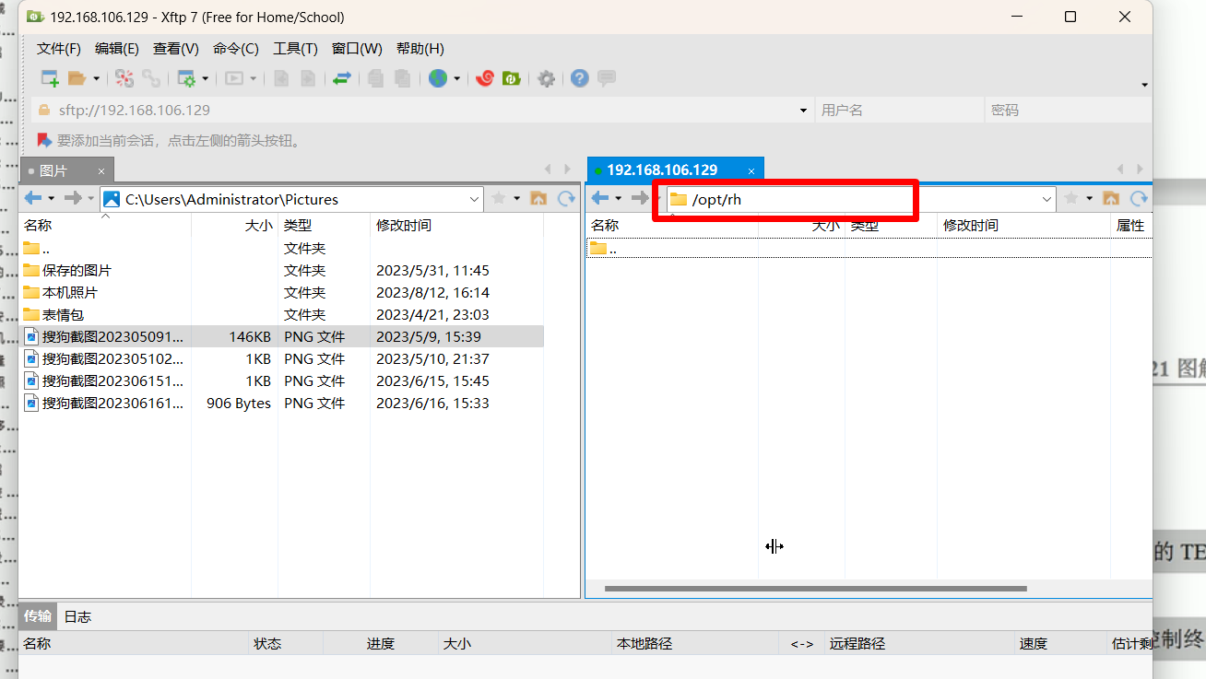This screenshot has width=1206, height=679.
Task: Click the Paste clipboard toolbar icon
Action: click(x=402, y=79)
